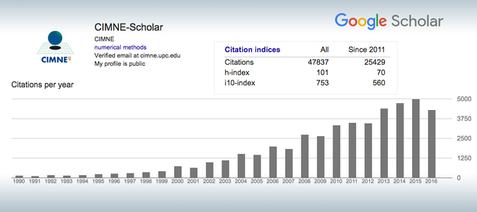Click the Since 2011 column header
Screen dimensions: 477x212
[x=367, y=50]
